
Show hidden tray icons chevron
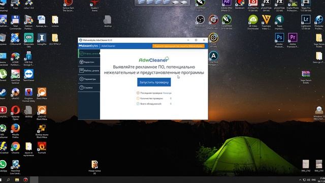[x=300, y=180]
